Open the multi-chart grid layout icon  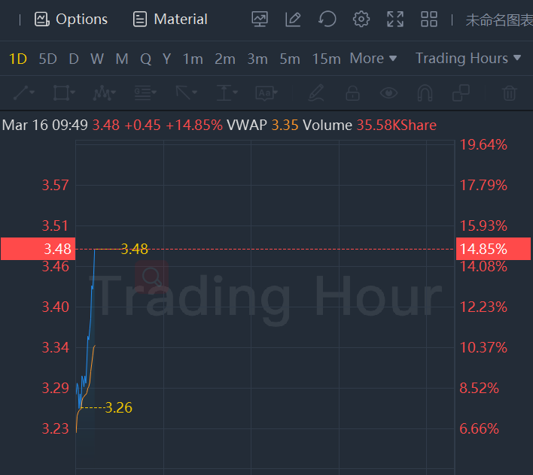click(429, 20)
